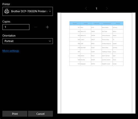
Task: Go to the previous preview page
Action: 86,8
